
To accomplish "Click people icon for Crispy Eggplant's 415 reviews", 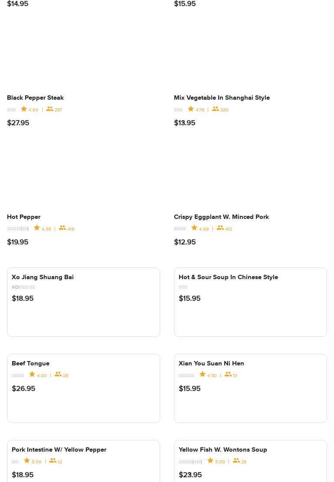I will pyautogui.click(x=220, y=228).
